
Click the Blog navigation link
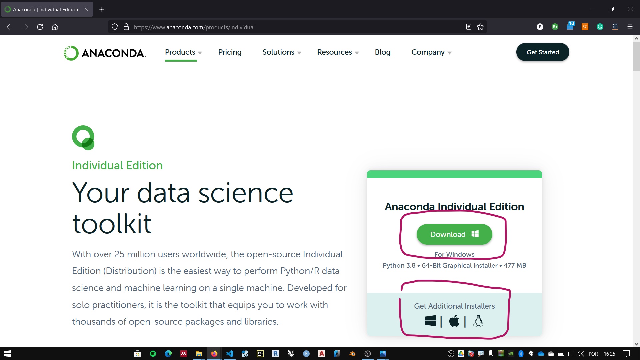383,52
